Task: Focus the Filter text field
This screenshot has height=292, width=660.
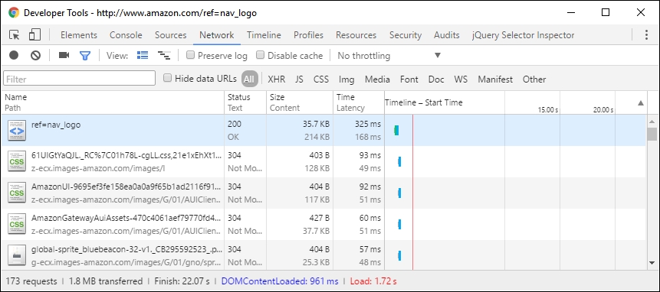Action: point(80,79)
